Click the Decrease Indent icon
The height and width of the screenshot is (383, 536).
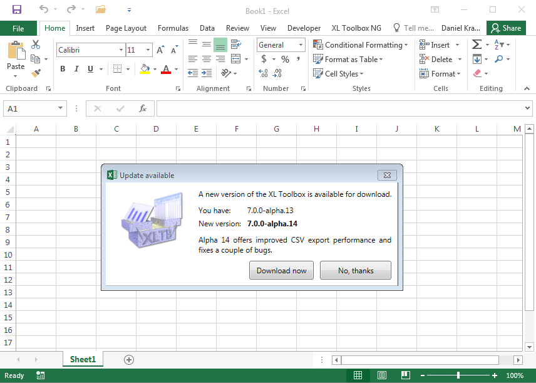tap(193, 73)
